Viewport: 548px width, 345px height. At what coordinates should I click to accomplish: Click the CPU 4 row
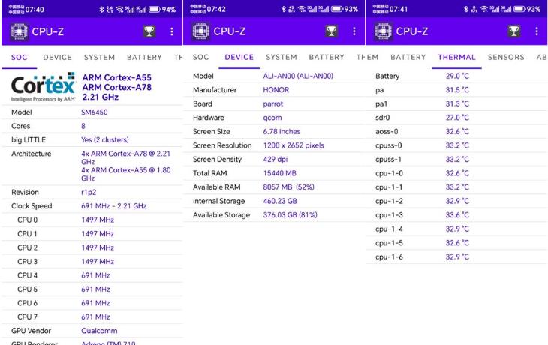pos(92,275)
